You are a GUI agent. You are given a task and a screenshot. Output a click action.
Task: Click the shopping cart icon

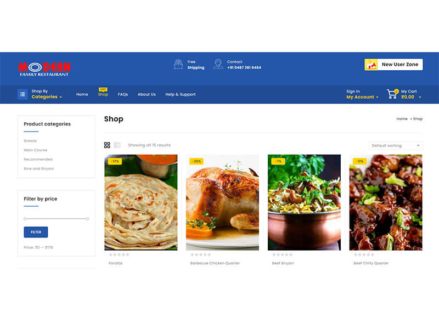pos(392,94)
